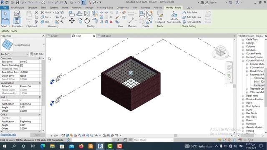Click the Pick Supports tool
Screen dimensions: 267x150
tap(192, 22)
